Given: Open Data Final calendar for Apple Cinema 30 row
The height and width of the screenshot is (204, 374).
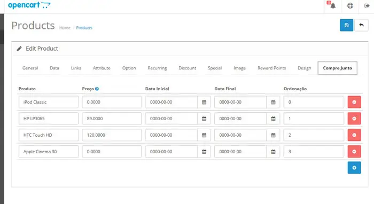Looking at the screenshot, I should [x=273, y=152].
